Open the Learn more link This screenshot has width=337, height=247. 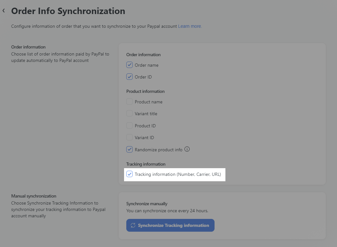(190, 26)
